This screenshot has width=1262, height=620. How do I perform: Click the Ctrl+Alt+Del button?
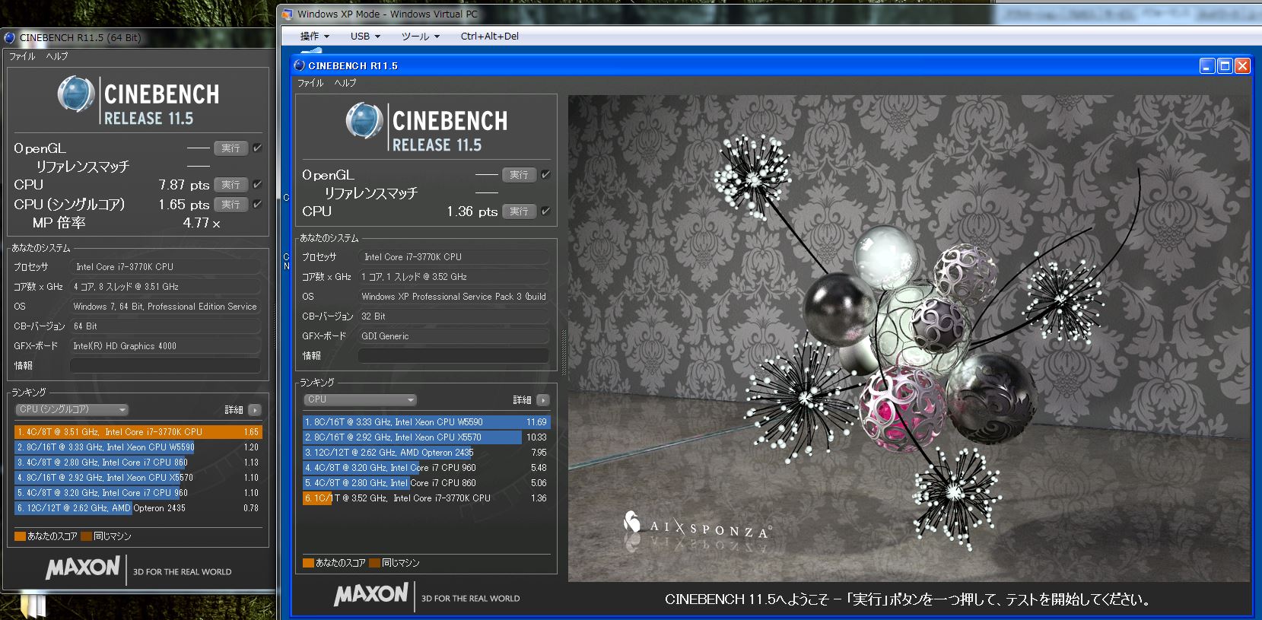pyautogui.click(x=489, y=36)
